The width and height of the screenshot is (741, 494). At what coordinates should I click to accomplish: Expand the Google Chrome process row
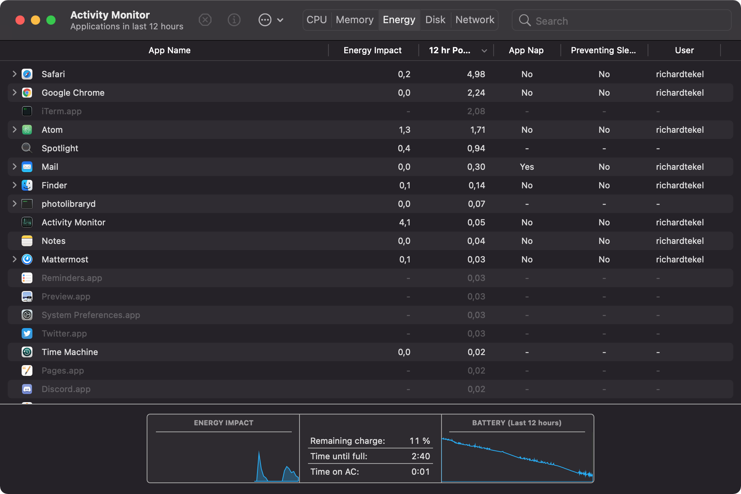click(x=14, y=92)
